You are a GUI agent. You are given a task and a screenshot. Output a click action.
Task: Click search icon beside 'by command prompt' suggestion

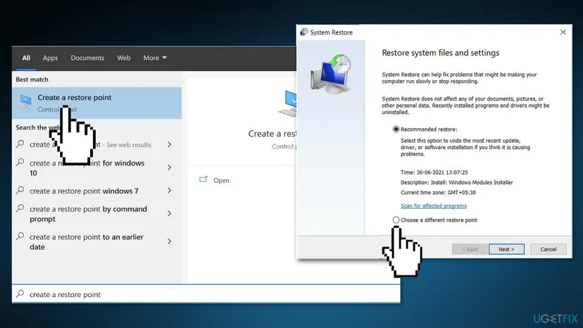[x=20, y=208]
